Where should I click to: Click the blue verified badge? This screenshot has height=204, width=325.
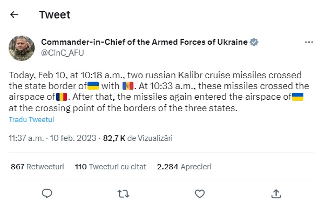pos(254,42)
